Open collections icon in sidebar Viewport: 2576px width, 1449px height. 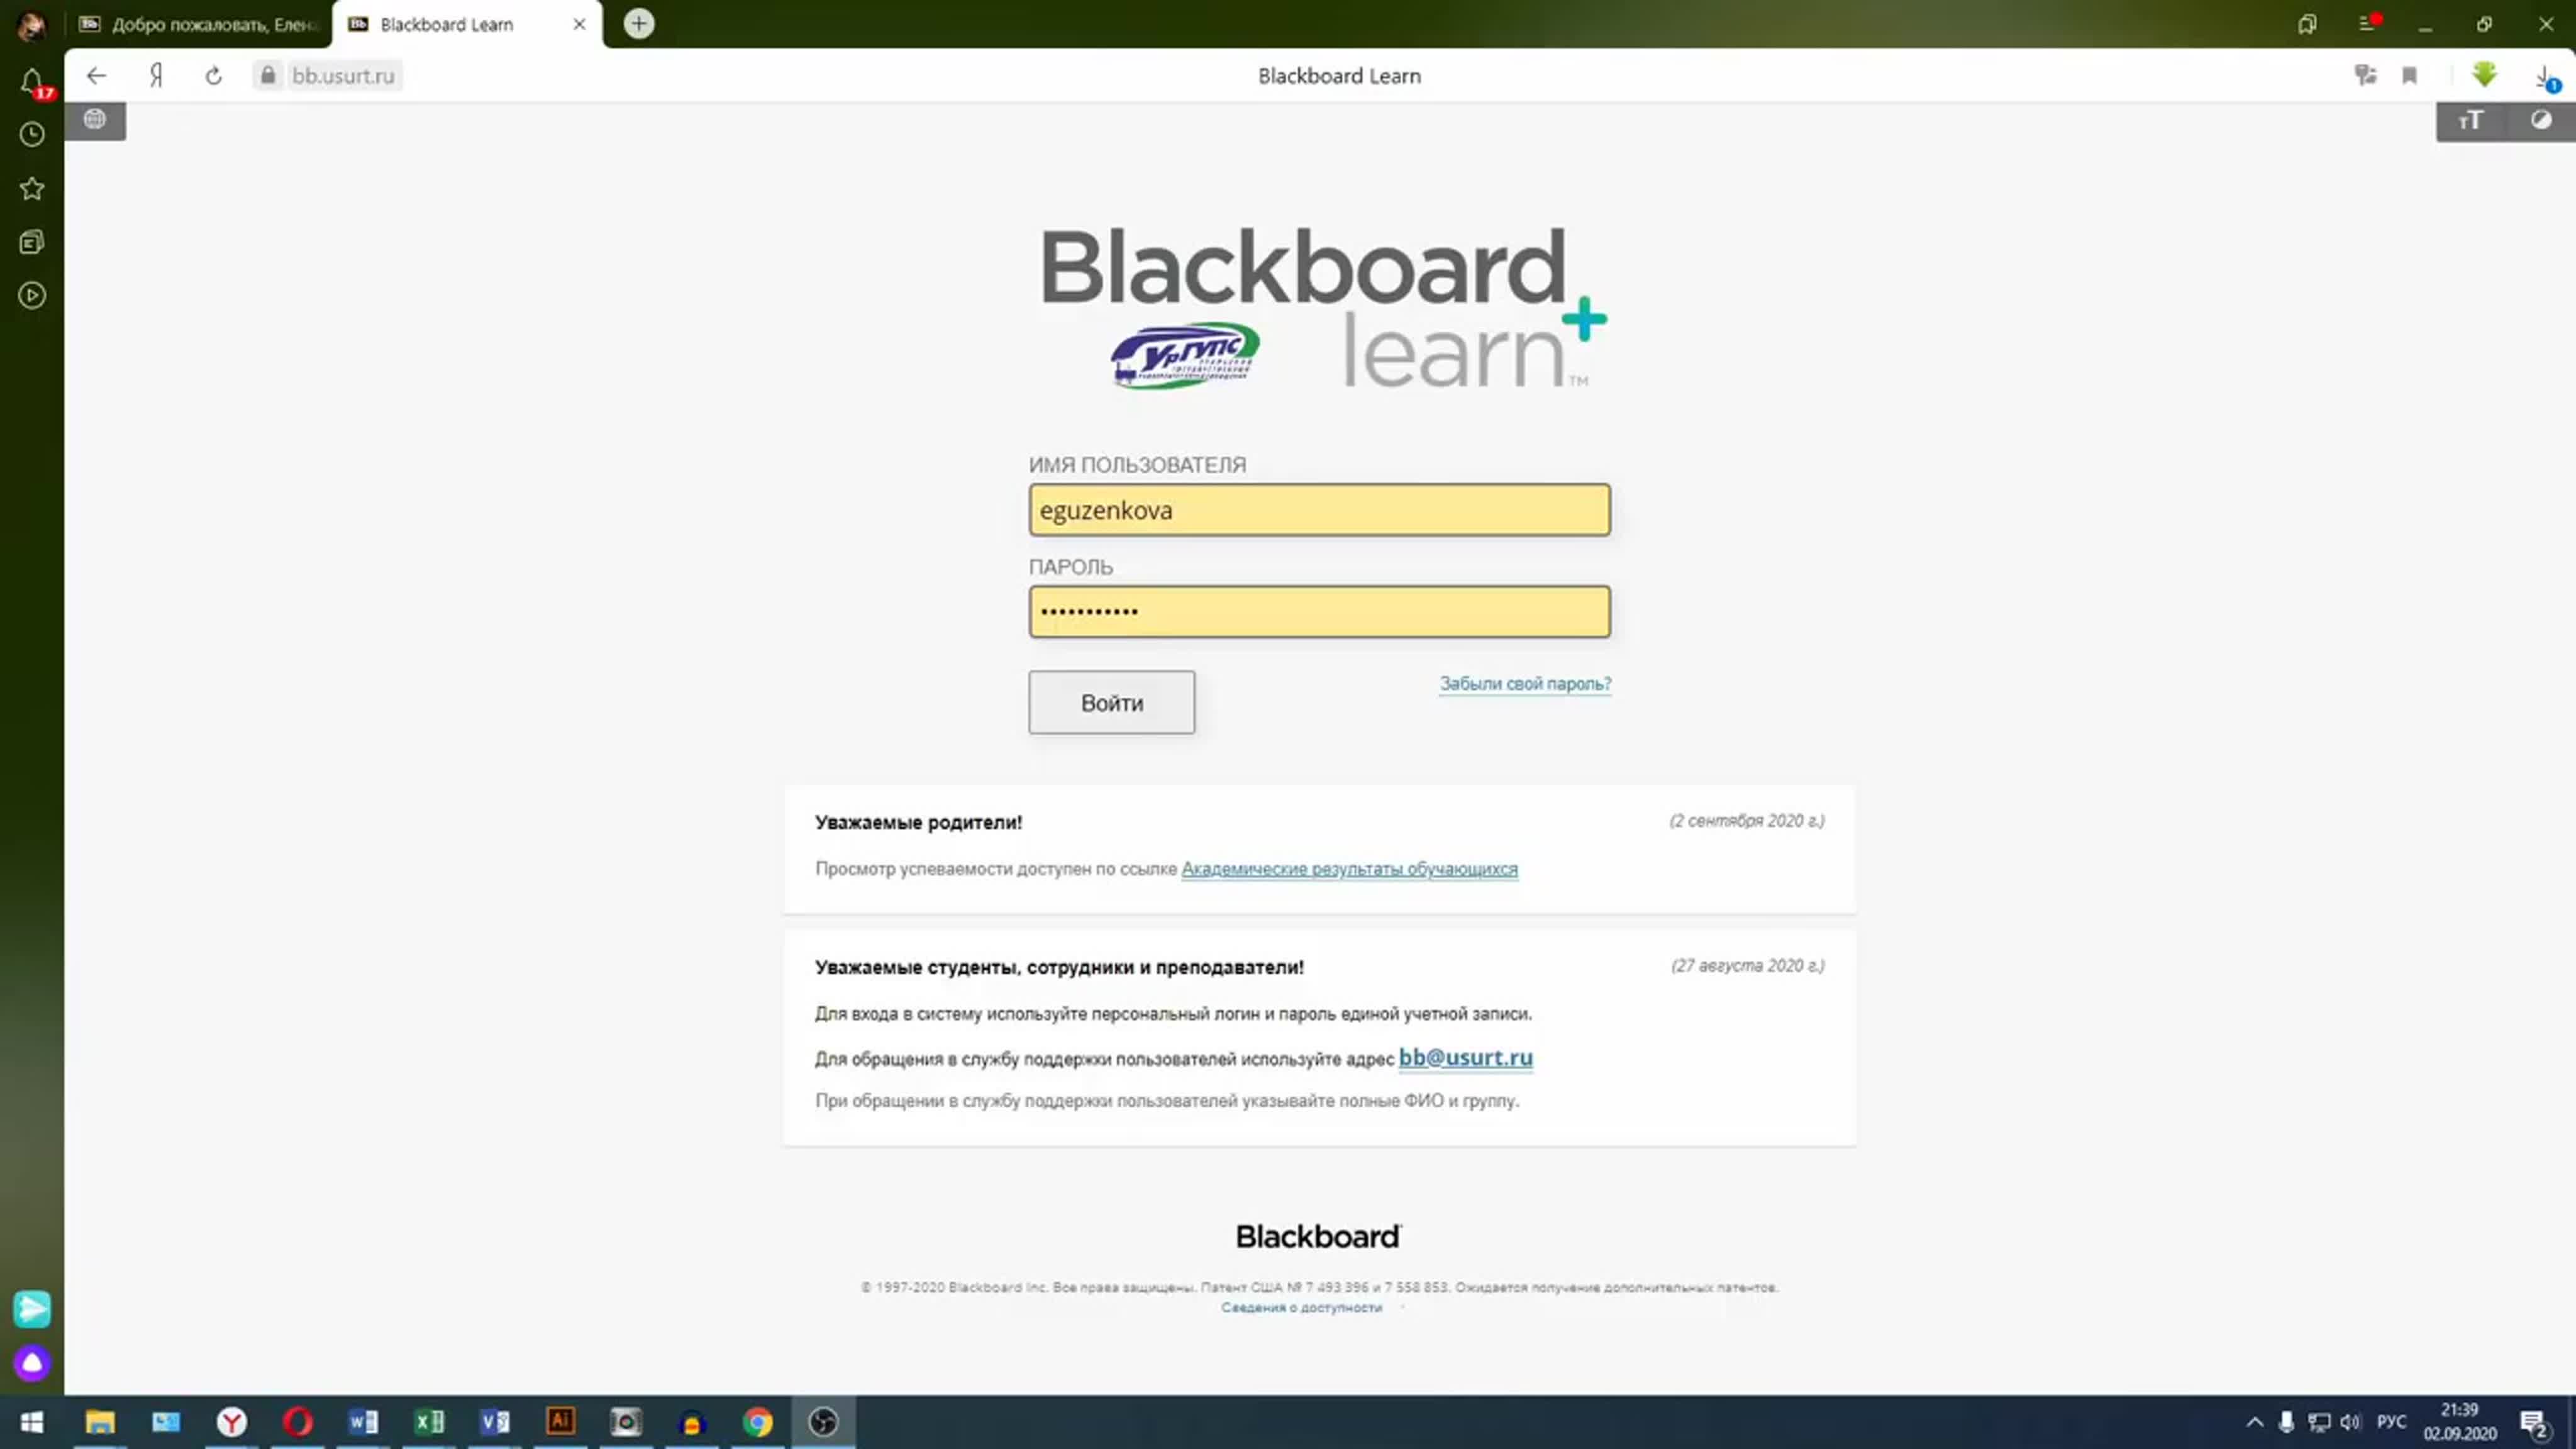(x=32, y=242)
